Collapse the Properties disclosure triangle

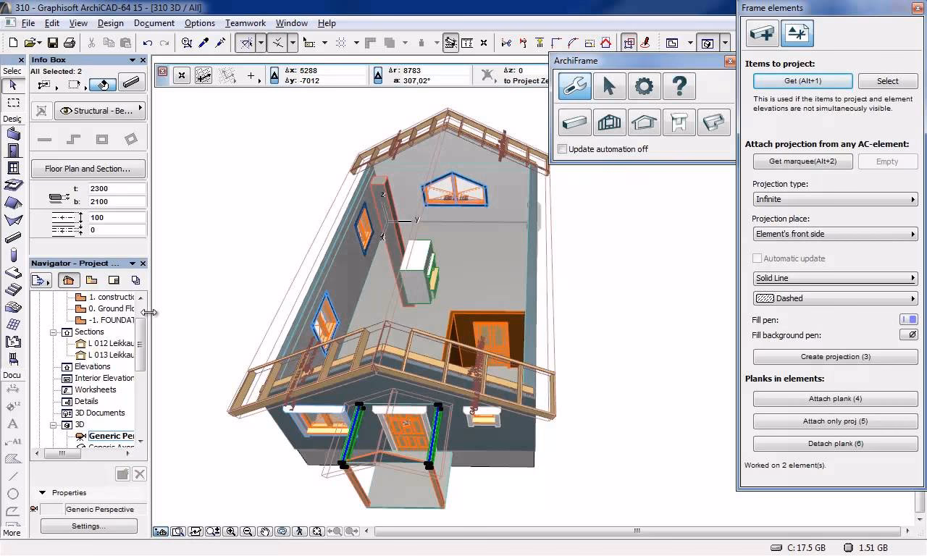(x=42, y=493)
